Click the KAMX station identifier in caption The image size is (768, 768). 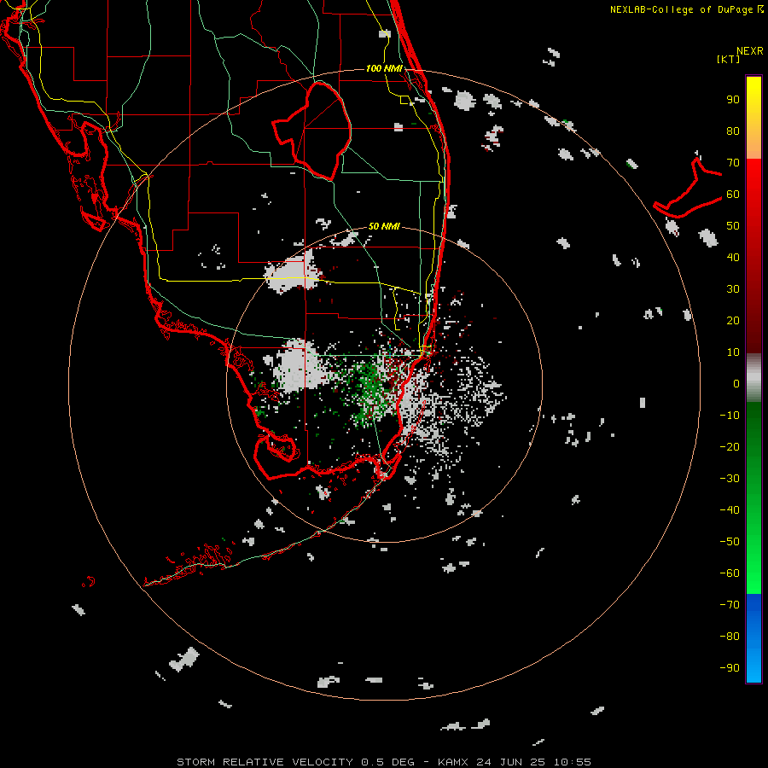pos(453,762)
